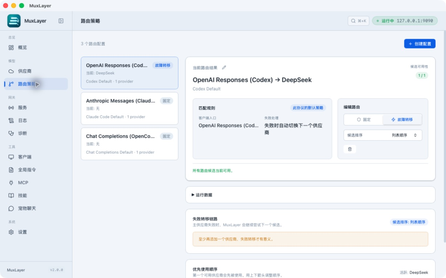Click the 服务 broadcast icon
Image resolution: width=446 pixels, height=278 pixels.
click(x=11, y=108)
